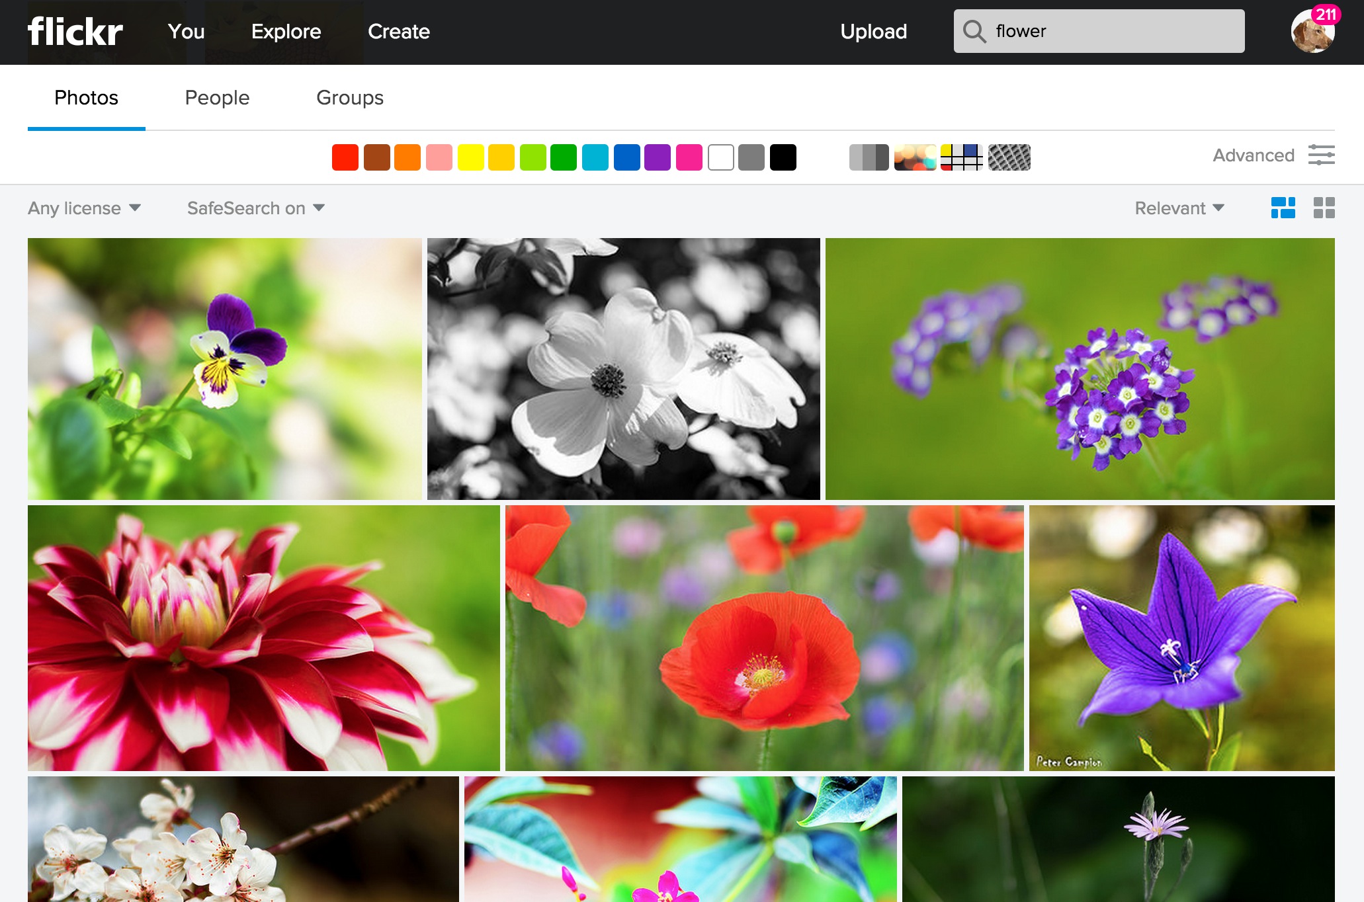Viewport: 1364px width, 902px height.
Task: Open the red poppy photo
Action: (764, 637)
